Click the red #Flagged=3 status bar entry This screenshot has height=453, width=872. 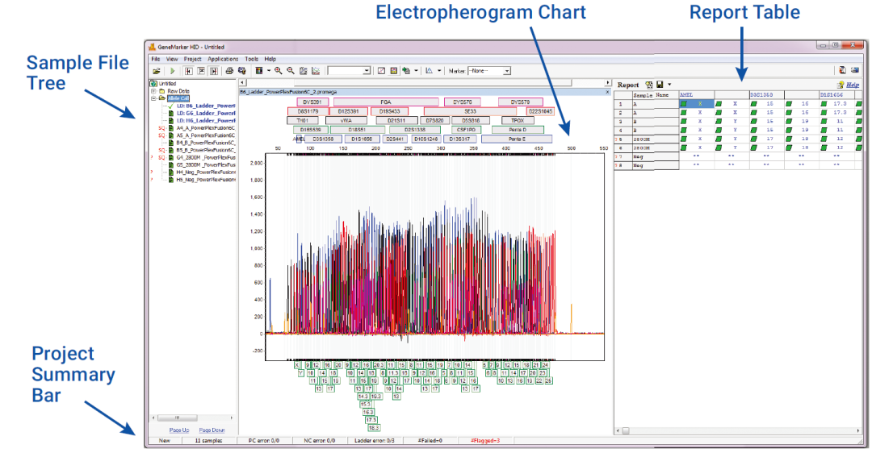click(x=485, y=441)
